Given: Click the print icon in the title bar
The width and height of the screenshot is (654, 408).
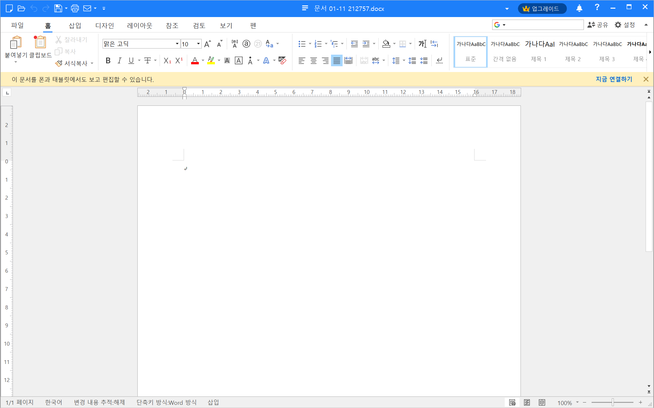Looking at the screenshot, I should [75, 8].
